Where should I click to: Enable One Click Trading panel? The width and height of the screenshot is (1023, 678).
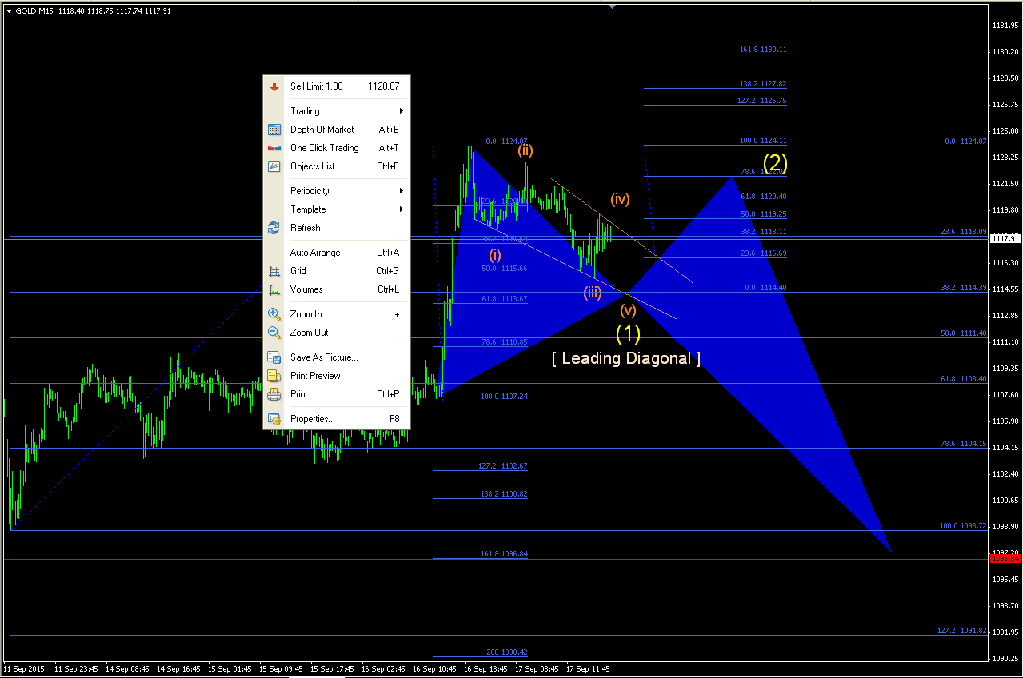336,148
